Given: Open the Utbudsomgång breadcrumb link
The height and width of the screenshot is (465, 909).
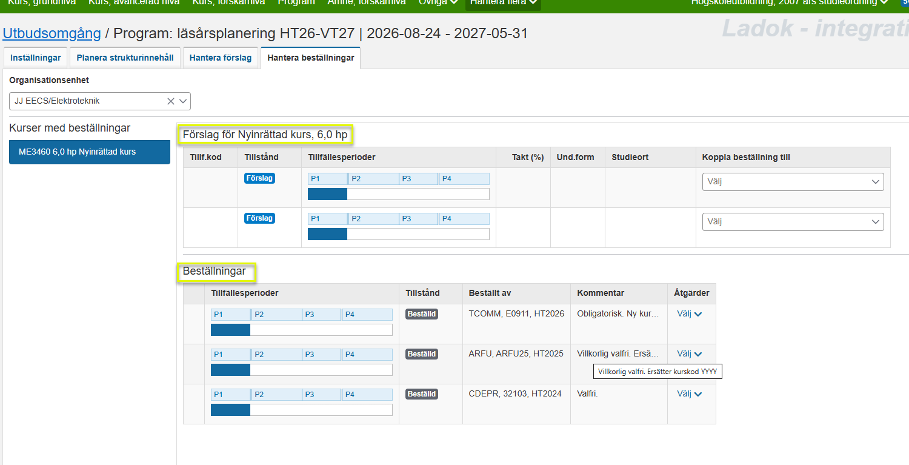Looking at the screenshot, I should [52, 33].
